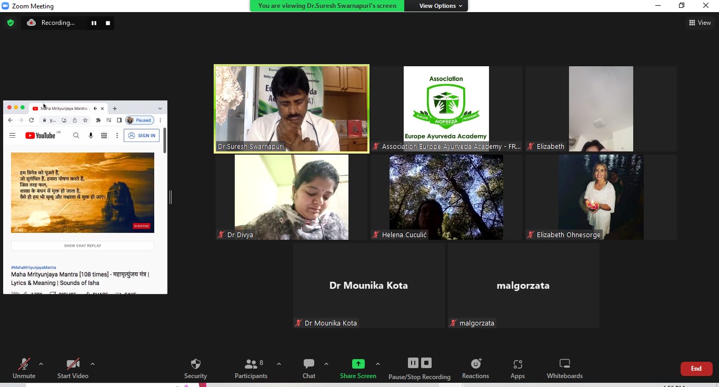
Task: Pause the recording in the top indicator
Action: pos(94,23)
